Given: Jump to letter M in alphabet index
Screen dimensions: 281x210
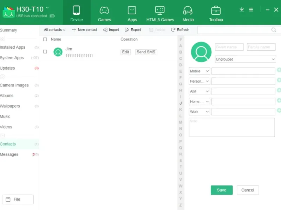Looking at the screenshot, I should (x=181, y=122).
